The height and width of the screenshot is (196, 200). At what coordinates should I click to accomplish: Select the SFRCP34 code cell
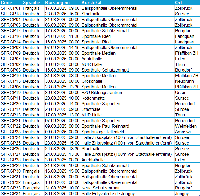pyautogui.click(x=11, y=194)
